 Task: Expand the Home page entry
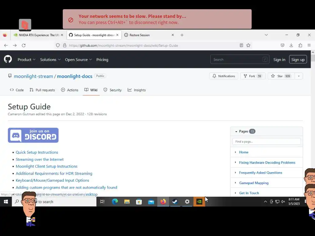coord(235,152)
